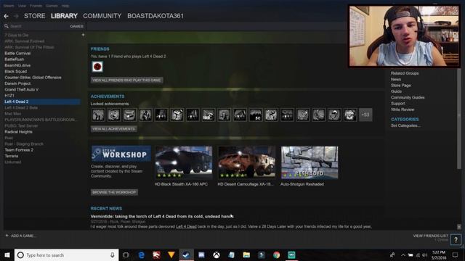
Task: Open the GAMES filter dropdown
Action: point(76,26)
